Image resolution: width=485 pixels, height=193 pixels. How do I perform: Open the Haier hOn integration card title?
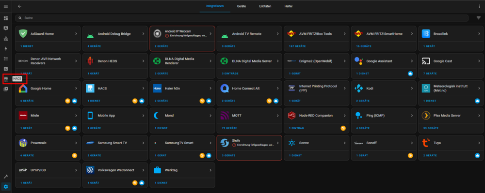click(x=173, y=89)
